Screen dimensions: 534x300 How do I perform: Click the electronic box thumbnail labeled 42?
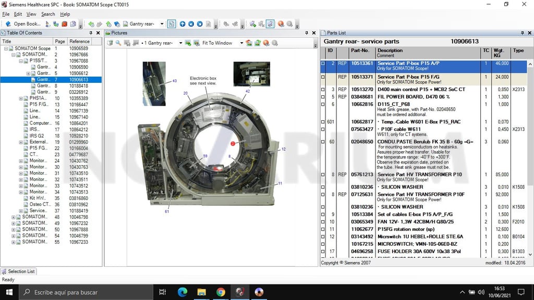coord(252,74)
